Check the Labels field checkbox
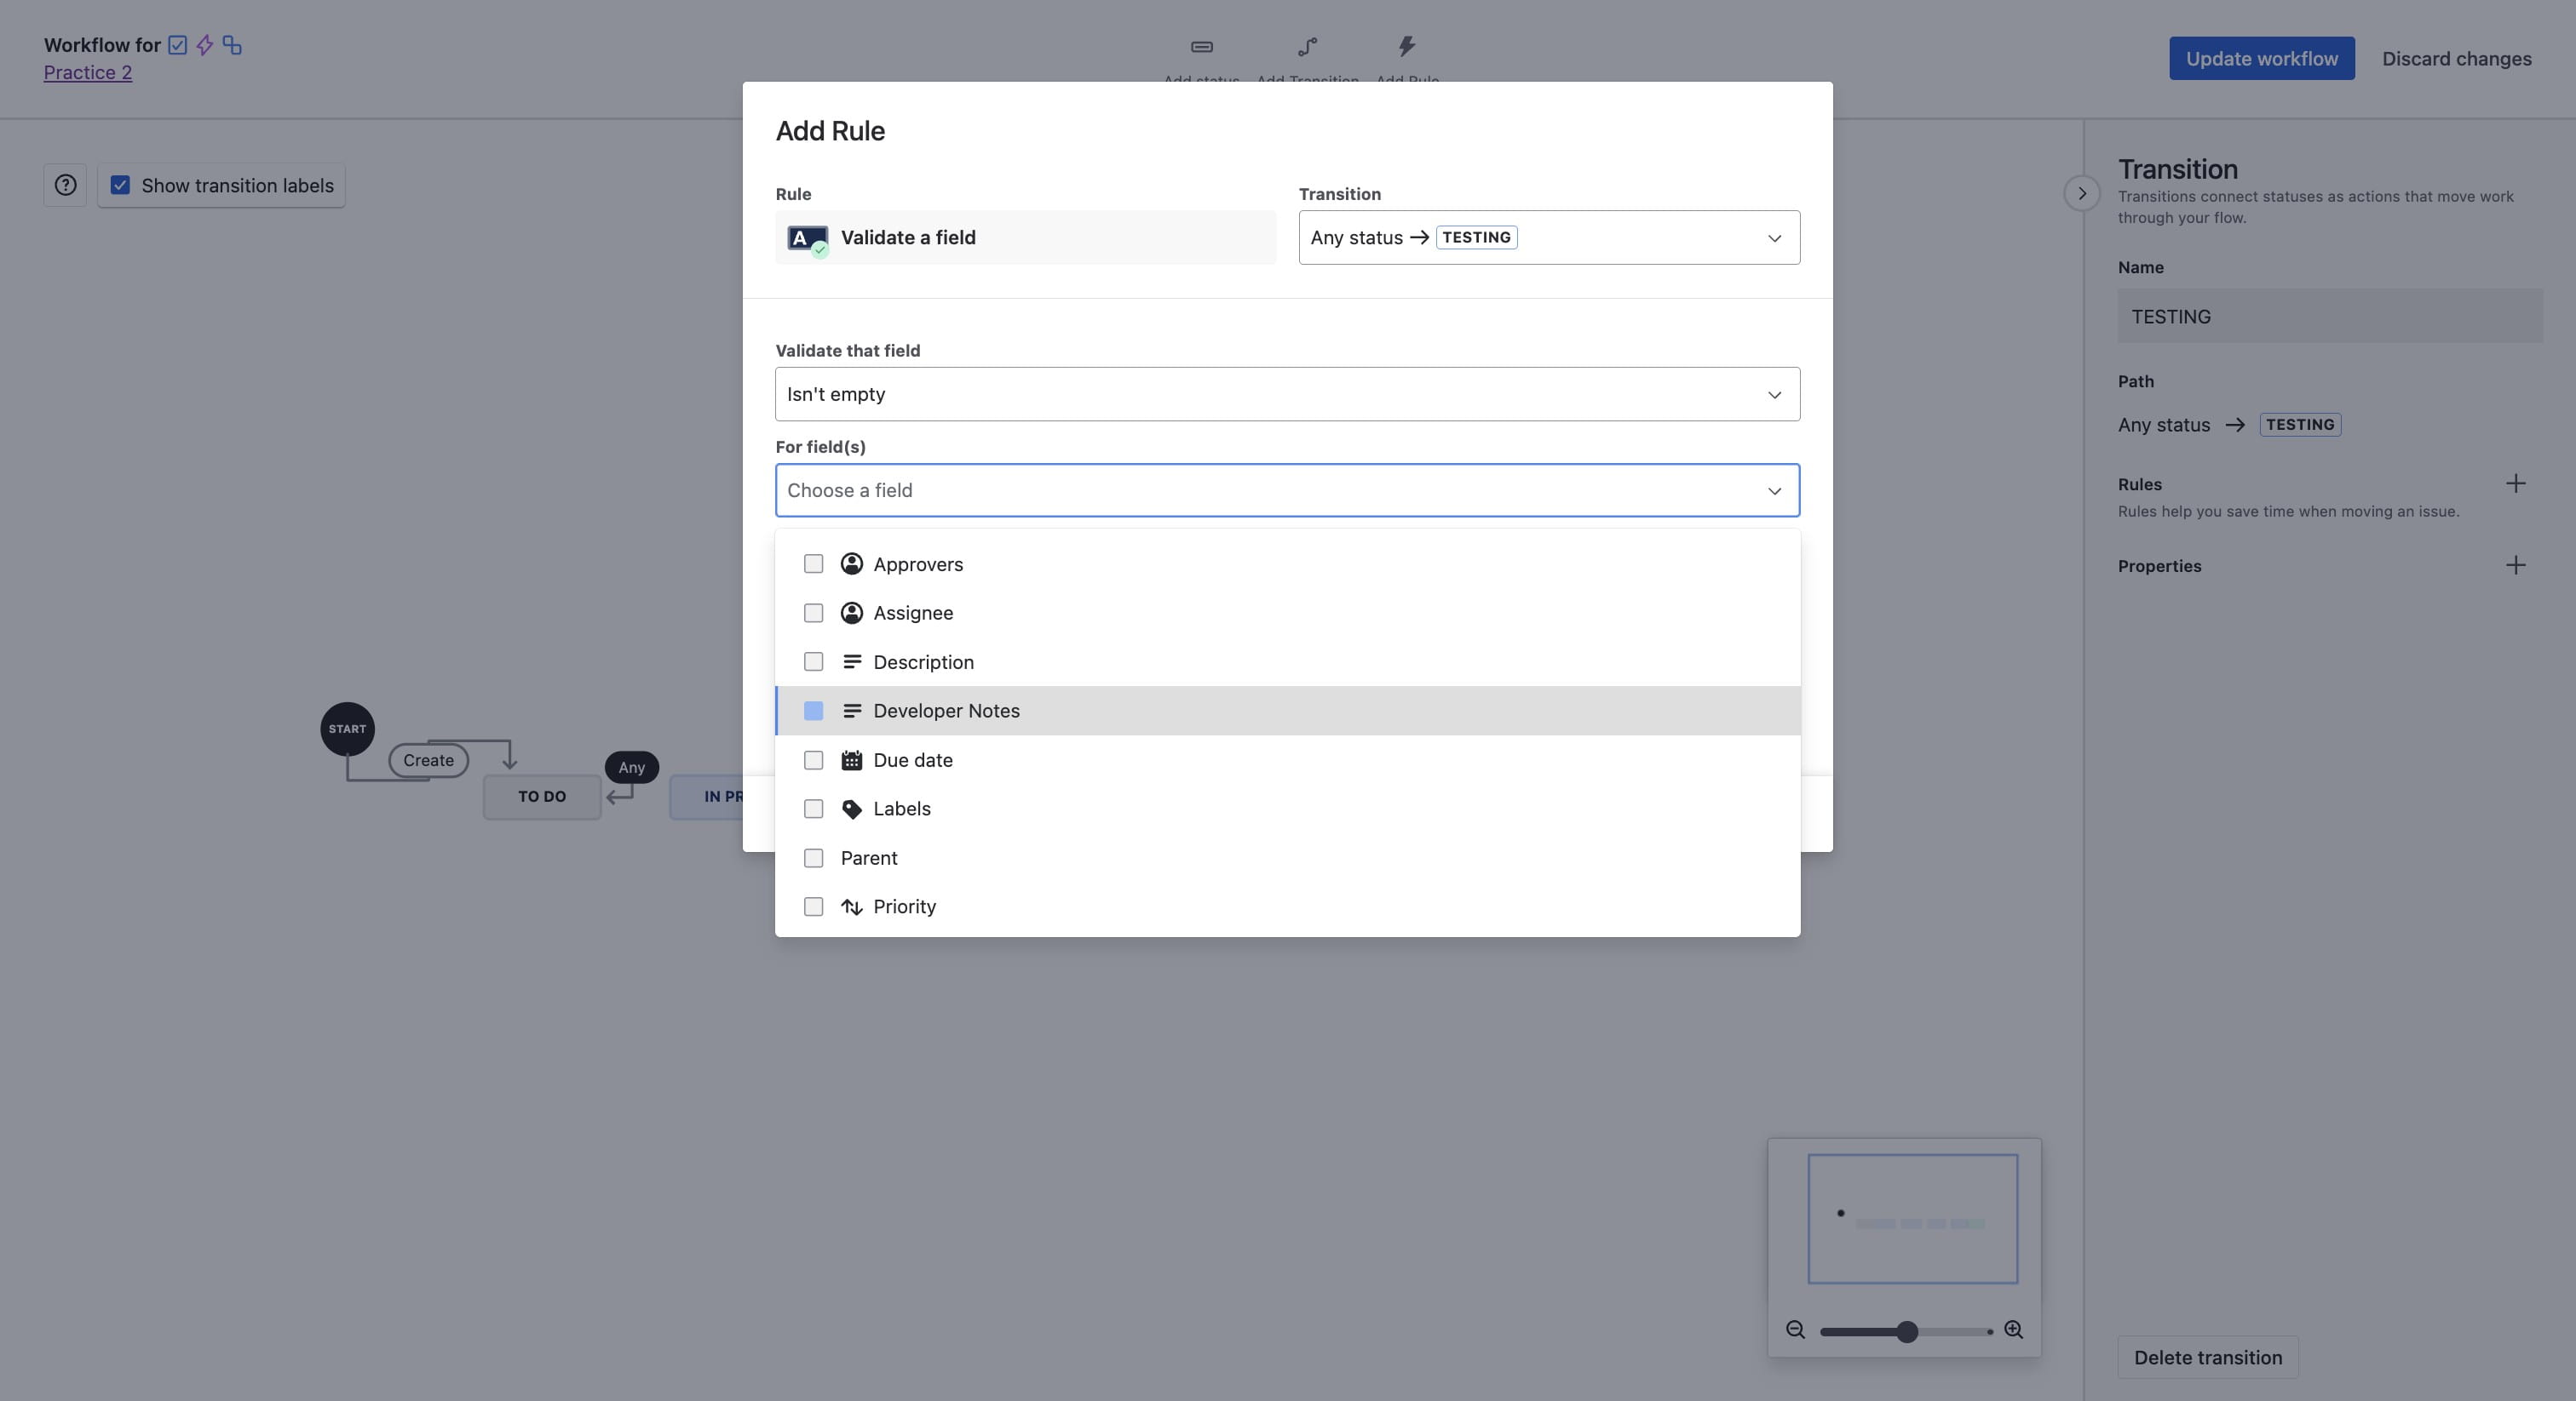Viewport: 2576px width, 1401px height. pyautogui.click(x=814, y=809)
